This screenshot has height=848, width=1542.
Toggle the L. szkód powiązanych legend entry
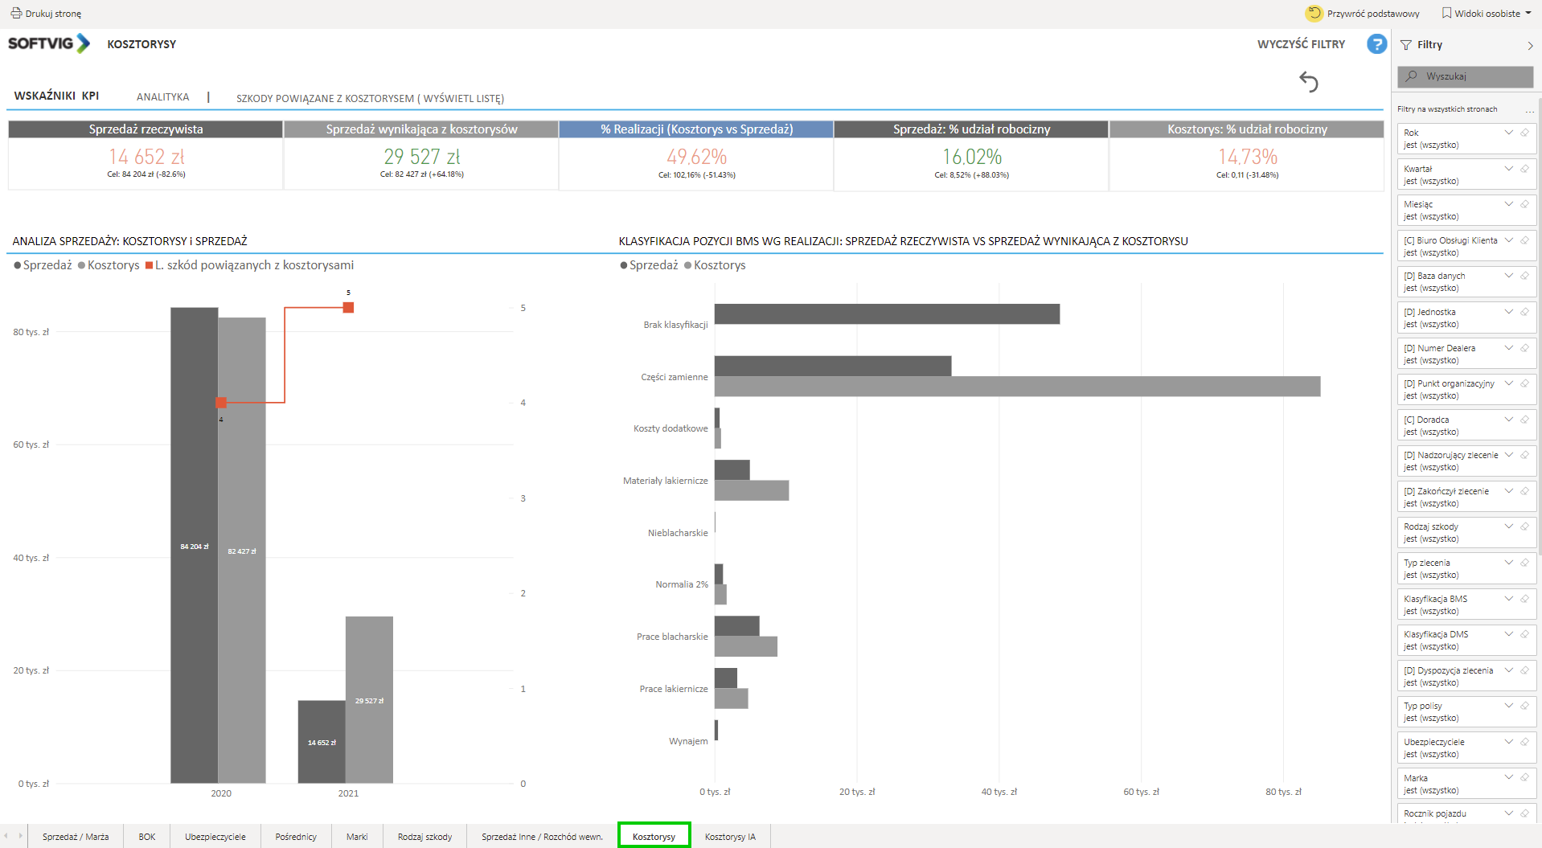coord(249,265)
